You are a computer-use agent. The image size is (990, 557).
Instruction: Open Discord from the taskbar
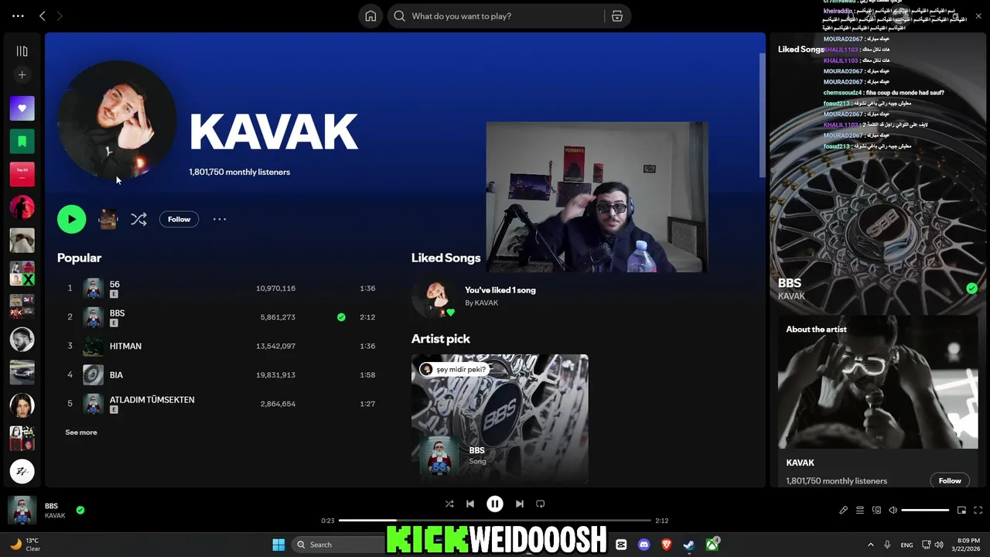[x=643, y=545]
